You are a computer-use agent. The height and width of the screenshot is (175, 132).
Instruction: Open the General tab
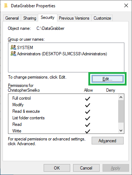pos(12,18)
